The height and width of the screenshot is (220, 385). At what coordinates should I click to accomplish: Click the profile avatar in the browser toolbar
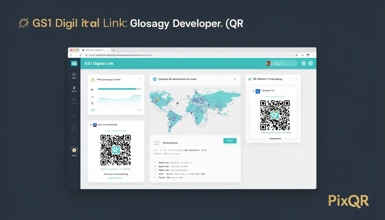coord(308,55)
